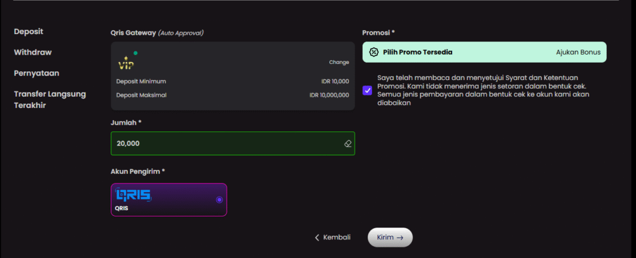The width and height of the screenshot is (636, 258).
Task: Click the Ajukan Bonus text
Action: (x=578, y=52)
